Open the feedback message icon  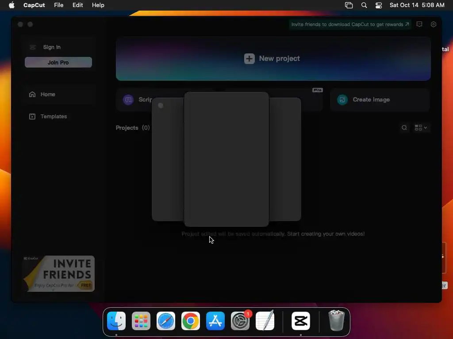[x=419, y=25]
